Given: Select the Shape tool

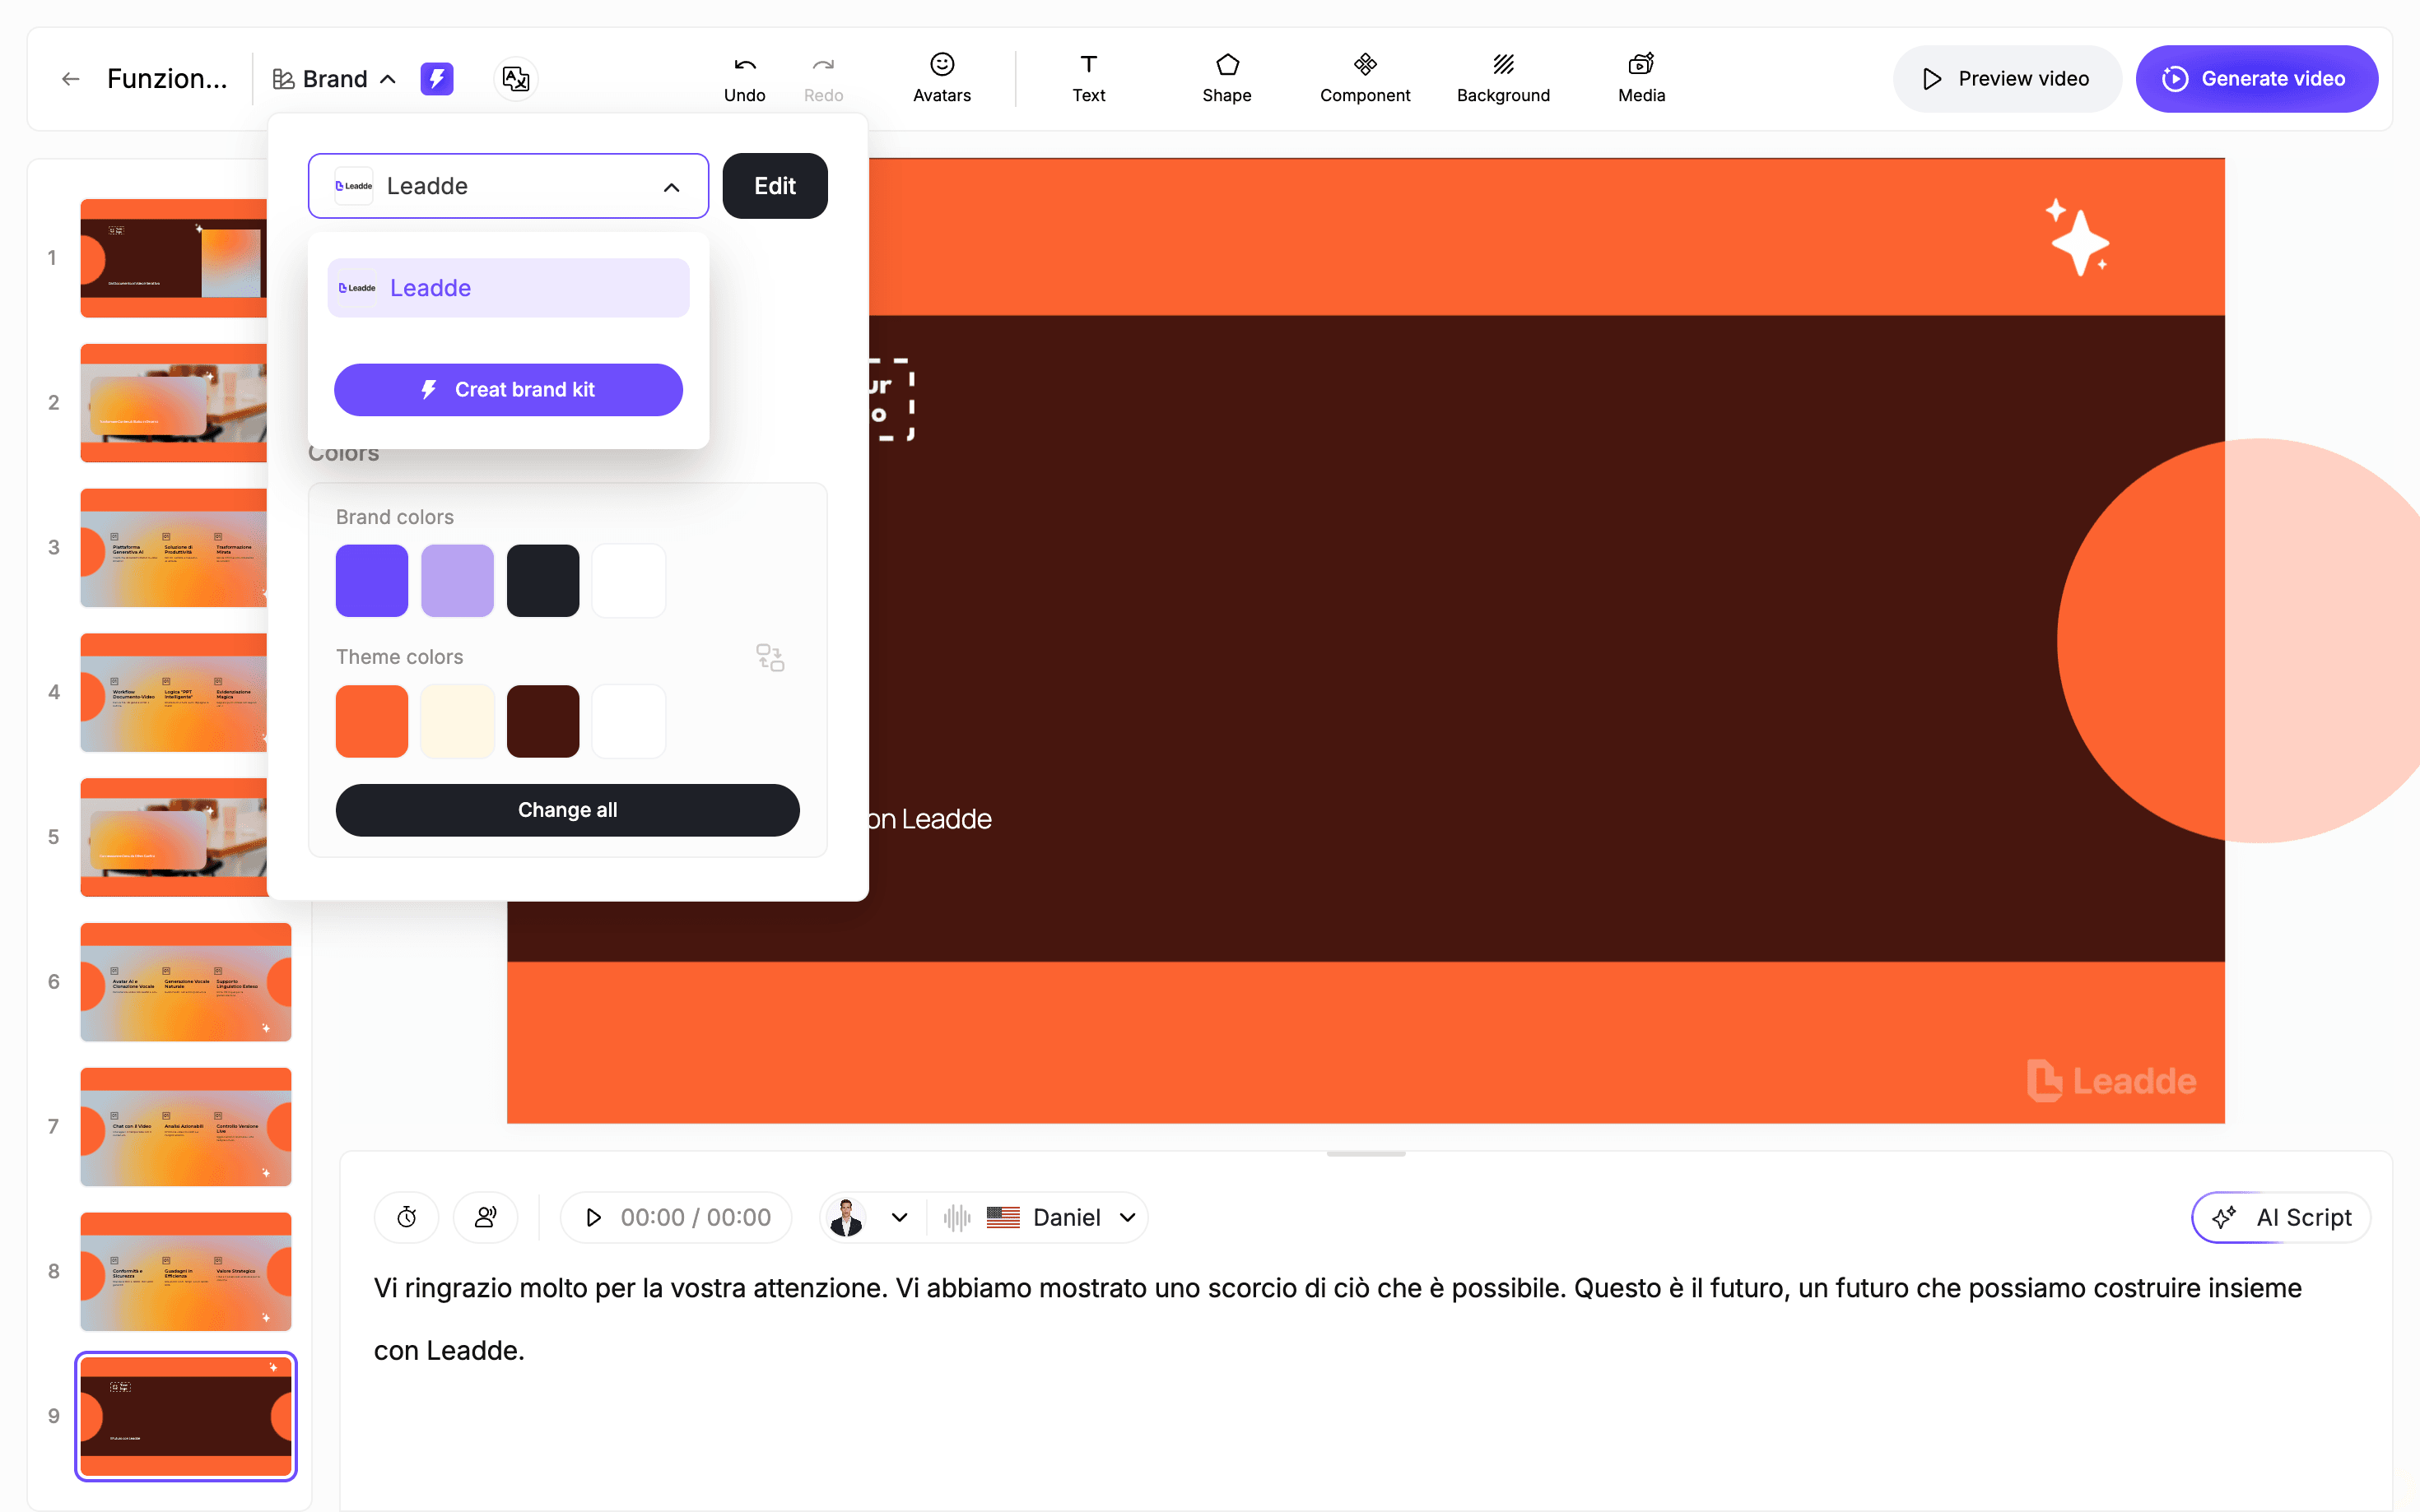Looking at the screenshot, I should [1226, 78].
